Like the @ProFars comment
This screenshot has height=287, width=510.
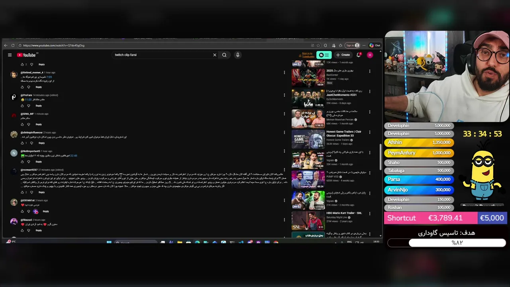tap(22, 106)
